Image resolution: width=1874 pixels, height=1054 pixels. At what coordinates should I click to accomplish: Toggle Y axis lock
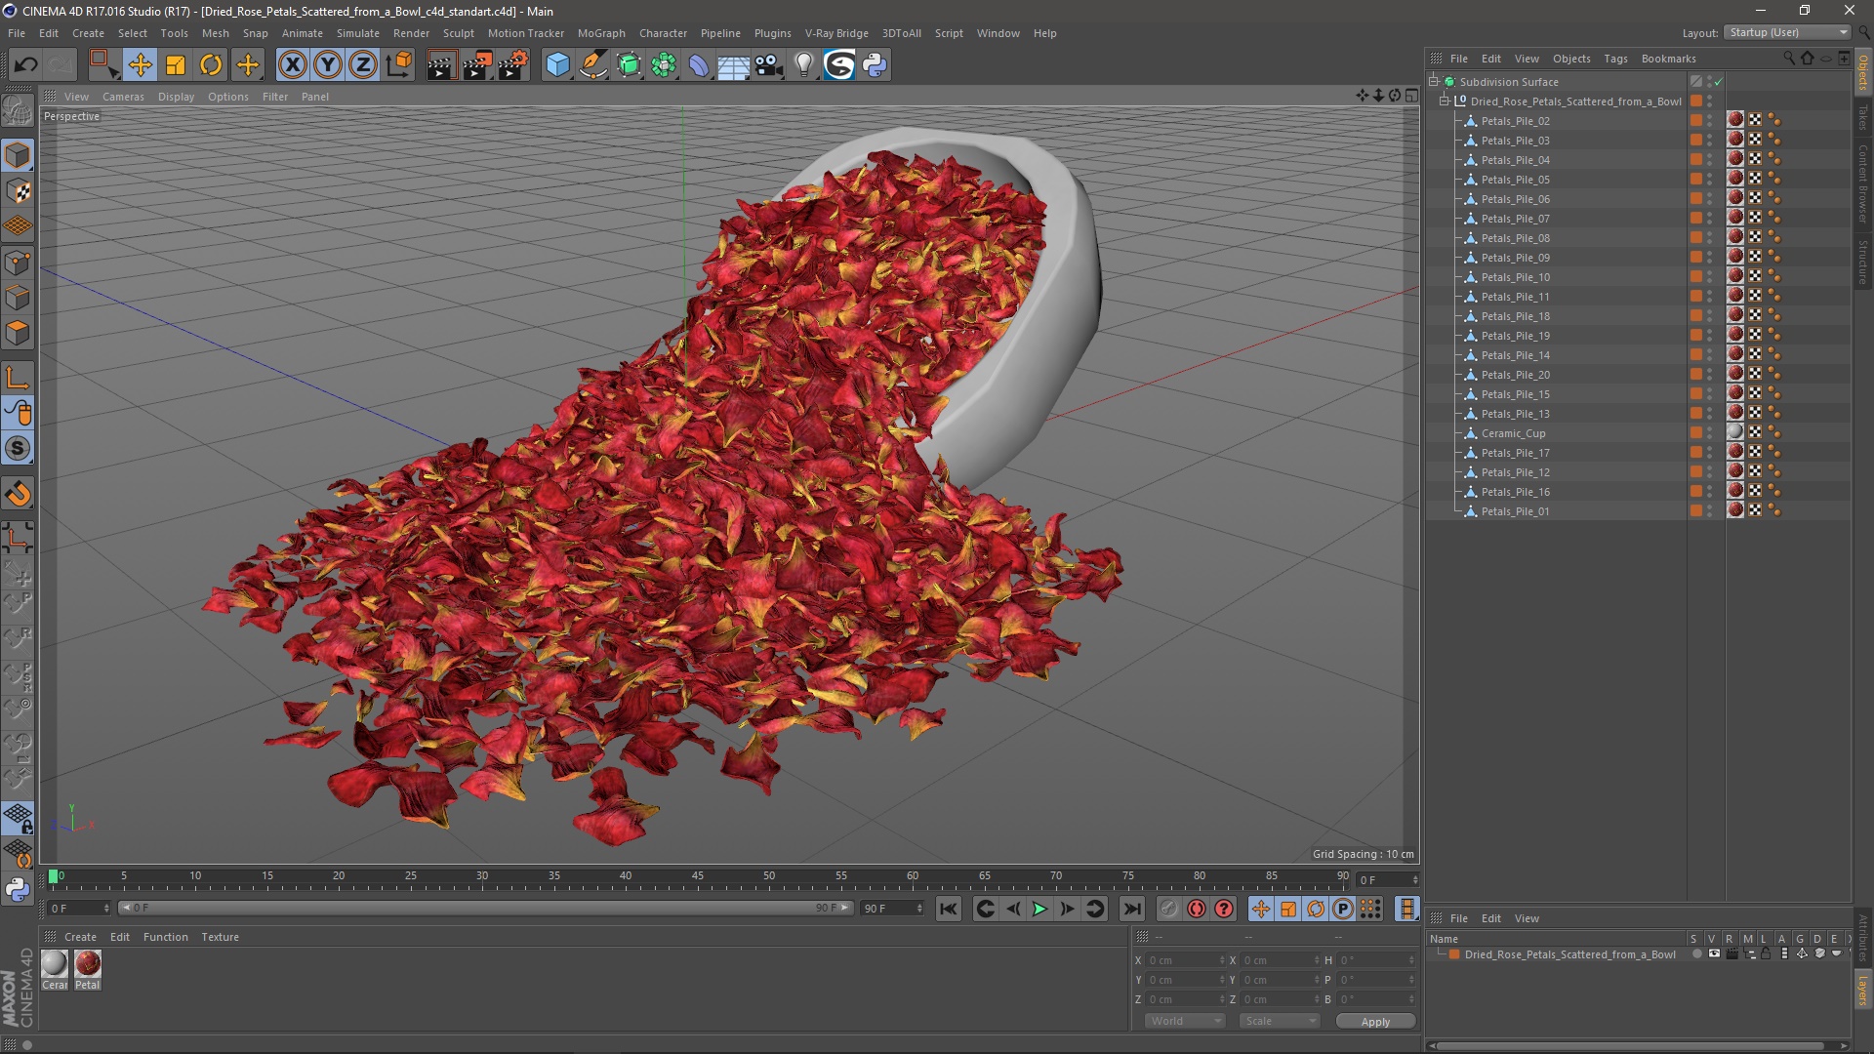(x=328, y=65)
